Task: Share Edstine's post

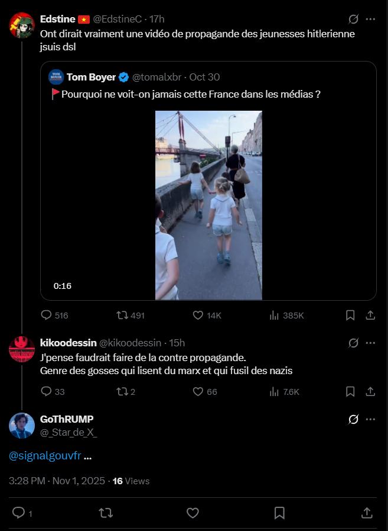Action: pyautogui.click(x=370, y=316)
